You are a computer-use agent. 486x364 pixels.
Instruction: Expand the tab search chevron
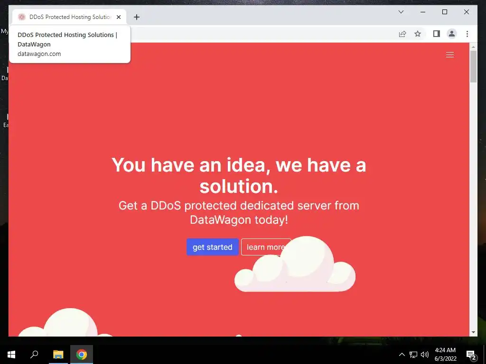401,12
